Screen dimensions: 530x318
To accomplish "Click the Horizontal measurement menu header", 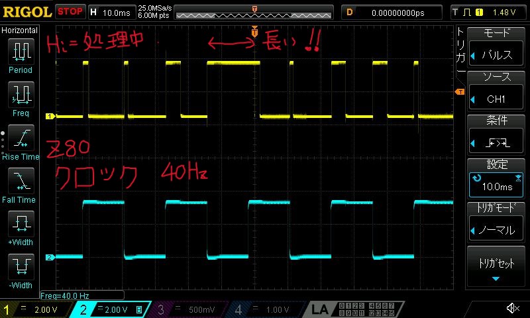I will point(20,30).
